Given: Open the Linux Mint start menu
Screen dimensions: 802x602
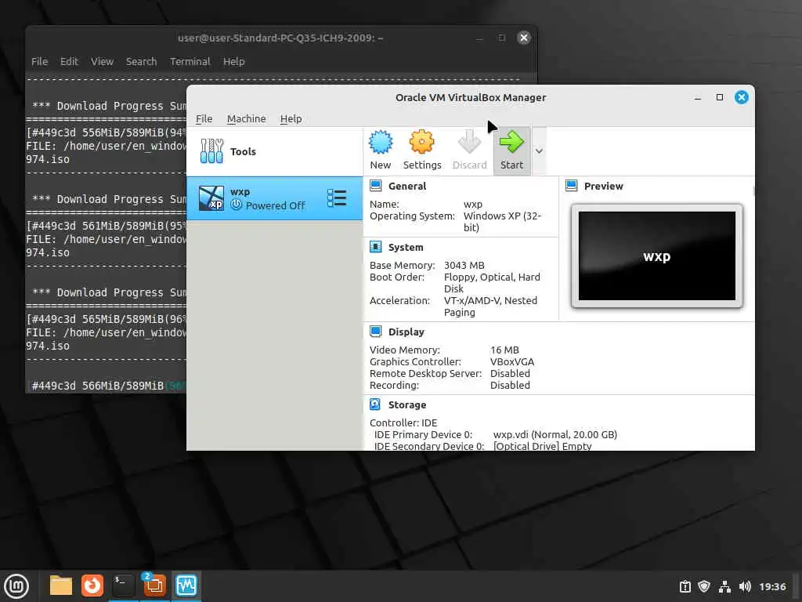Looking at the screenshot, I should tap(16, 586).
